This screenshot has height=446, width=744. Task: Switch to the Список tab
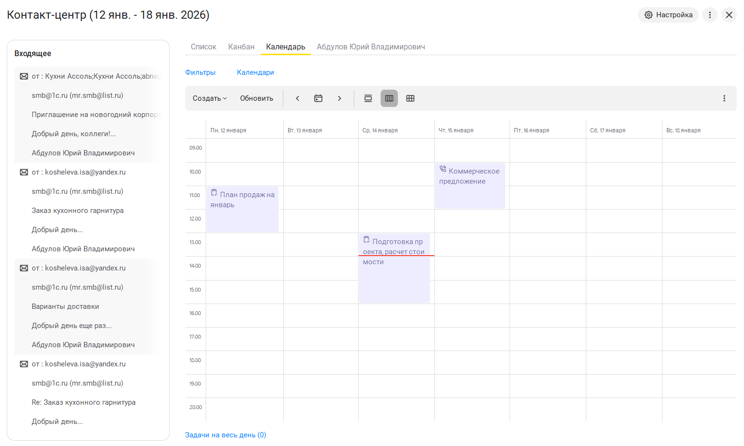click(x=203, y=47)
